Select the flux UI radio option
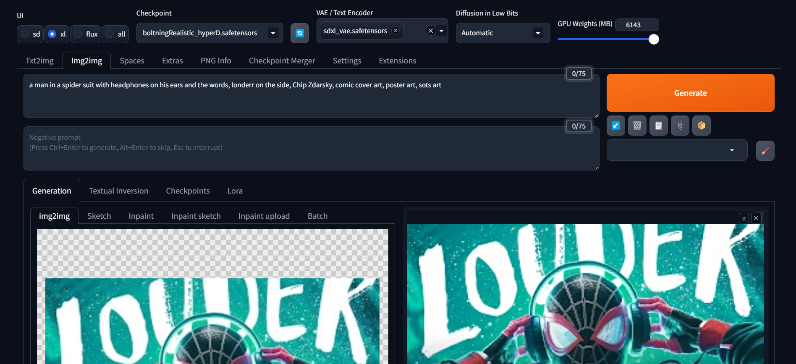The width and height of the screenshot is (796, 364). pos(78,34)
